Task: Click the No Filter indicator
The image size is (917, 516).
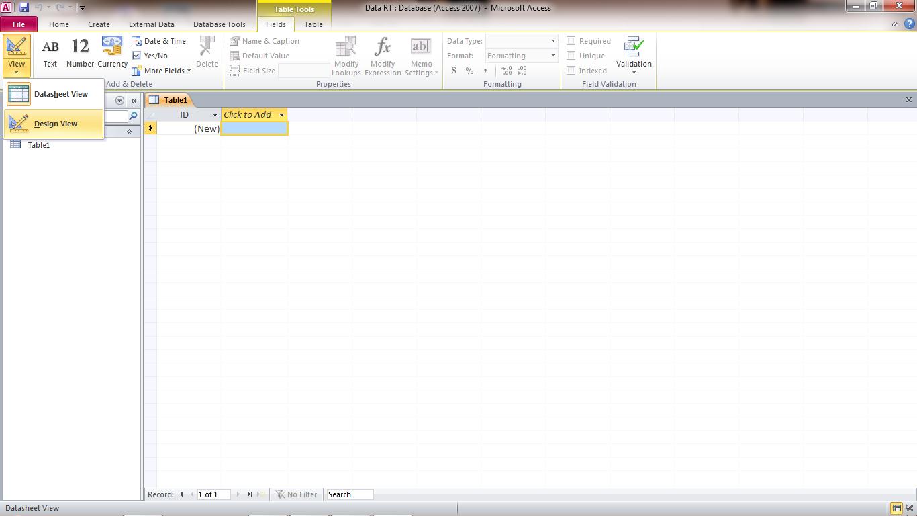Action: [x=296, y=494]
